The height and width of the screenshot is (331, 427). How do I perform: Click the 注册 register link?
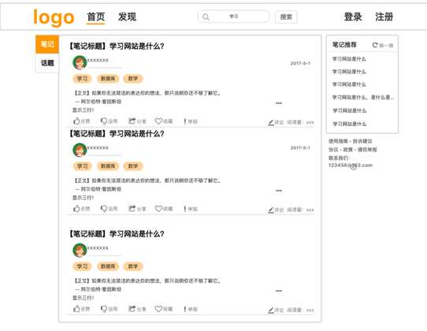tap(384, 17)
